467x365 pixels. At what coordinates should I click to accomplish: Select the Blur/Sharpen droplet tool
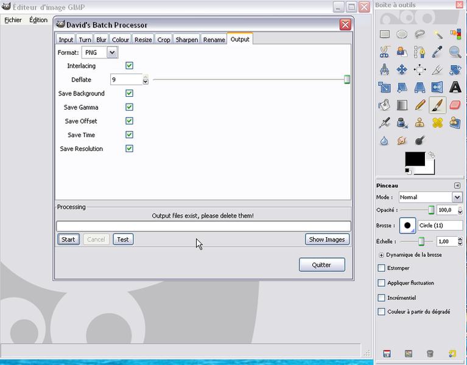tap(385, 141)
